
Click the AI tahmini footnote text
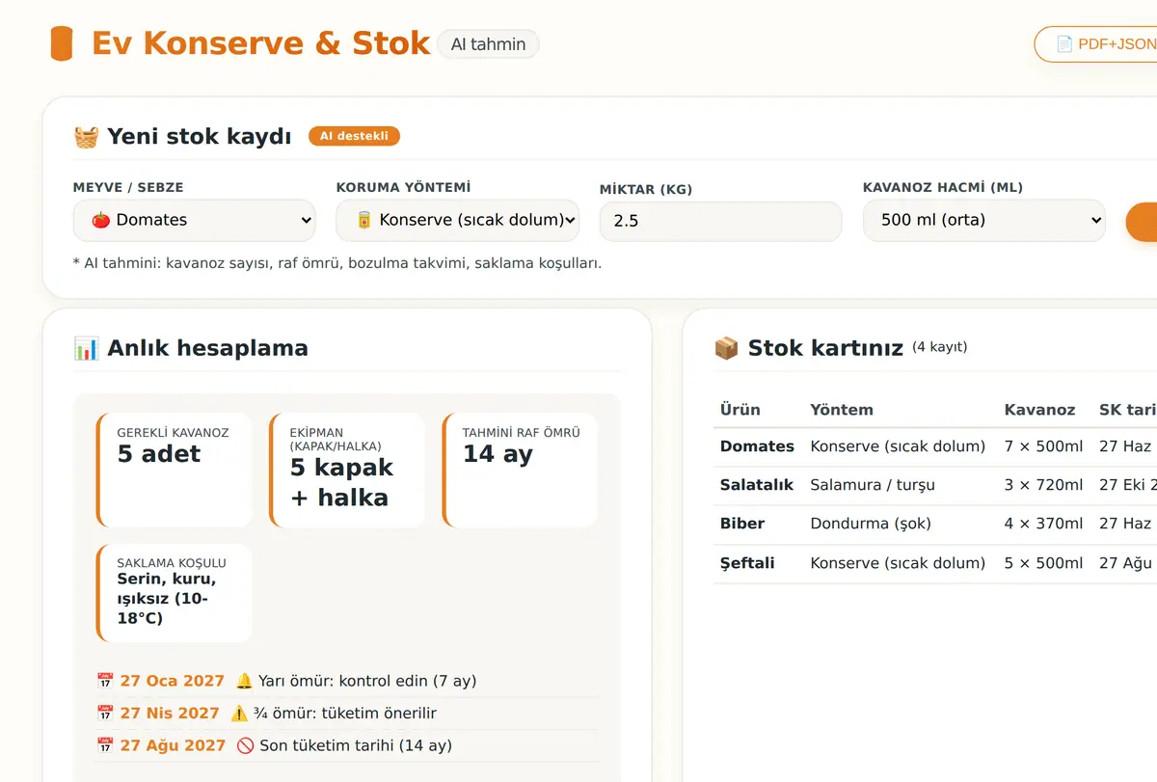[337, 263]
